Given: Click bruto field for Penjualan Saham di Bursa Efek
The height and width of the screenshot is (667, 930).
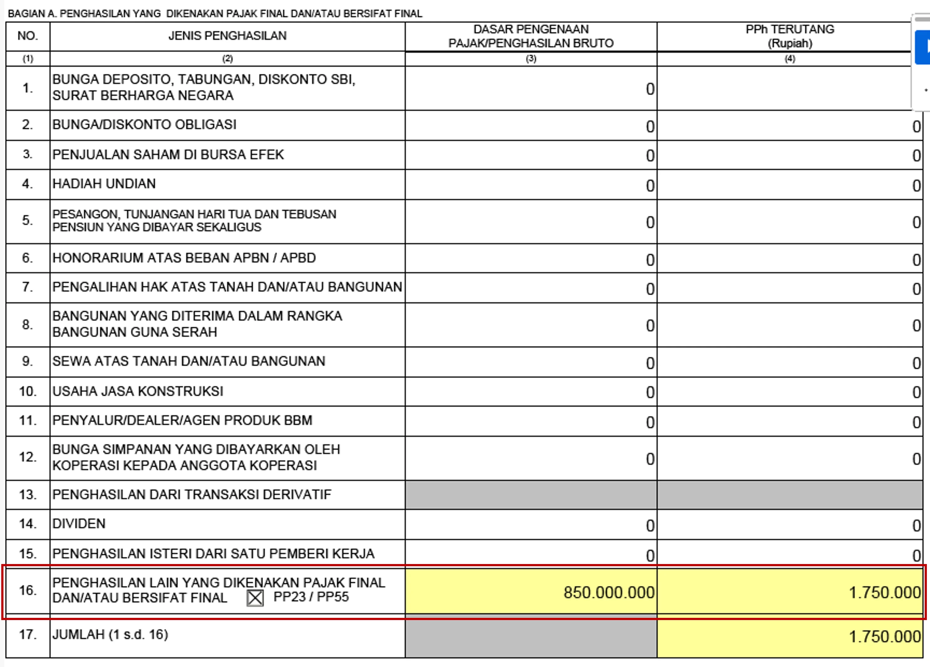Looking at the screenshot, I should tap(531, 155).
